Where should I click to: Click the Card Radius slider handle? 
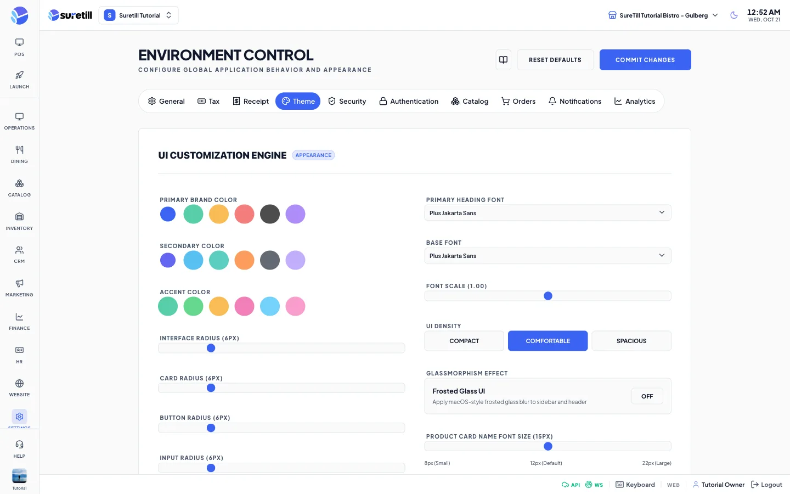[211, 388]
